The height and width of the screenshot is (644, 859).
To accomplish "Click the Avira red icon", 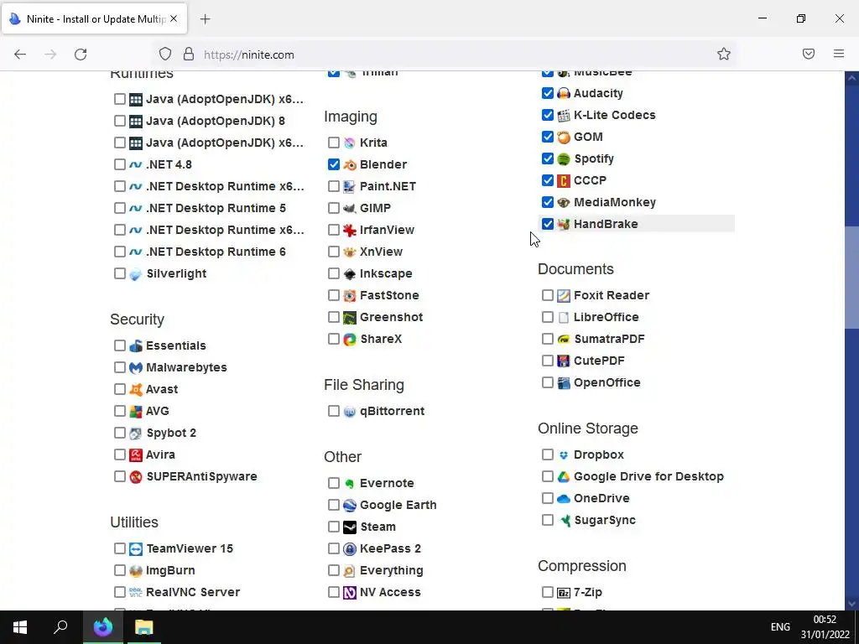I will click(136, 455).
